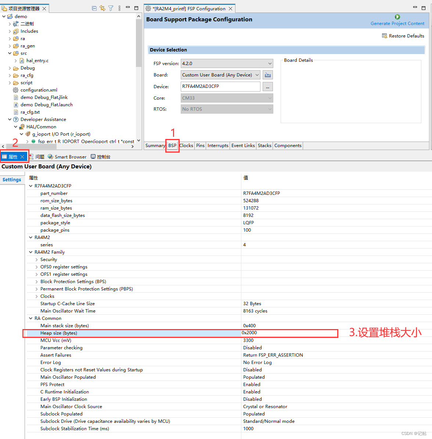Screen dimensions: 432x439
Task: Minimize the project explorer panel
Action: click(x=128, y=8)
